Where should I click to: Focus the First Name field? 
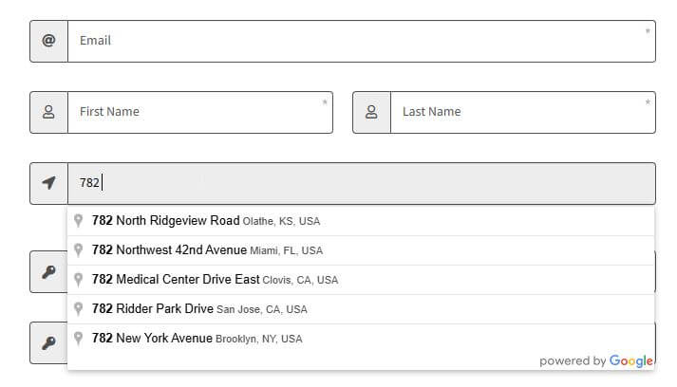pos(200,112)
